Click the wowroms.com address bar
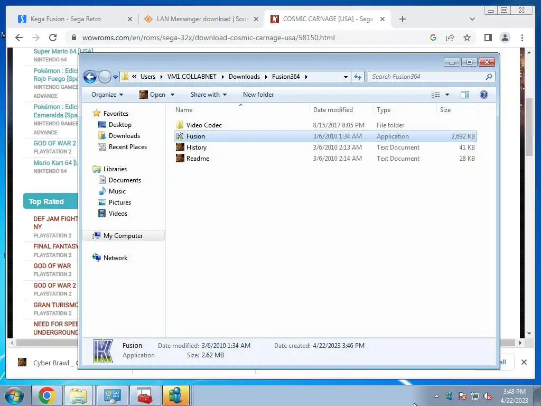541x406 pixels. pyautogui.click(x=208, y=38)
